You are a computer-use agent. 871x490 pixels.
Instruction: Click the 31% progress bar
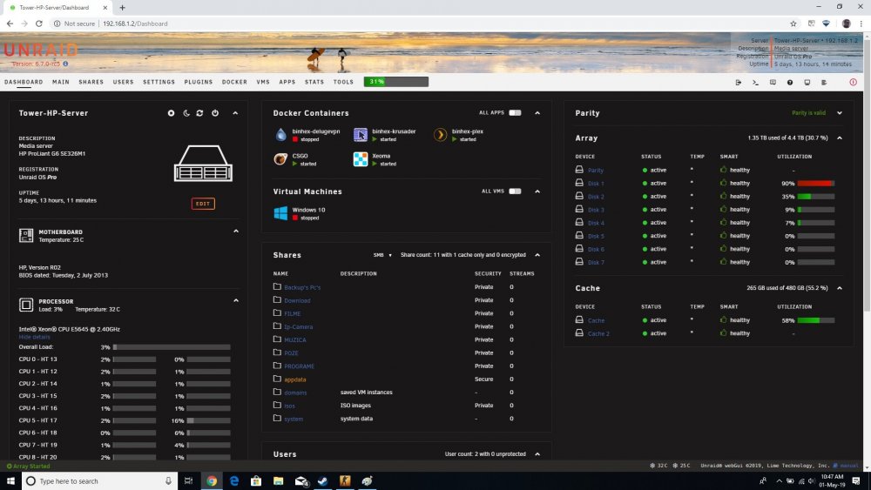coord(396,82)
